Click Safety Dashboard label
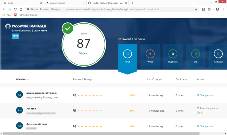227x135 pixels. click(x=21, y=31)
